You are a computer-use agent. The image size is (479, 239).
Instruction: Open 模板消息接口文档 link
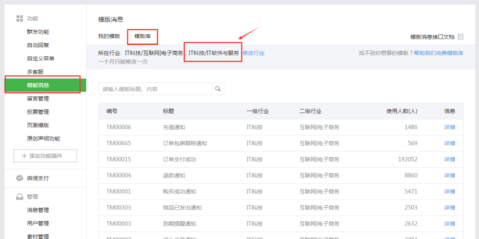pyautogui.click(x=433, y=36)
